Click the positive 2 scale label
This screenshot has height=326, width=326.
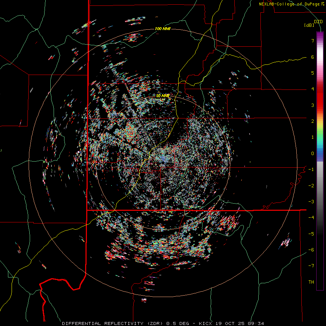tap(313, 121)
